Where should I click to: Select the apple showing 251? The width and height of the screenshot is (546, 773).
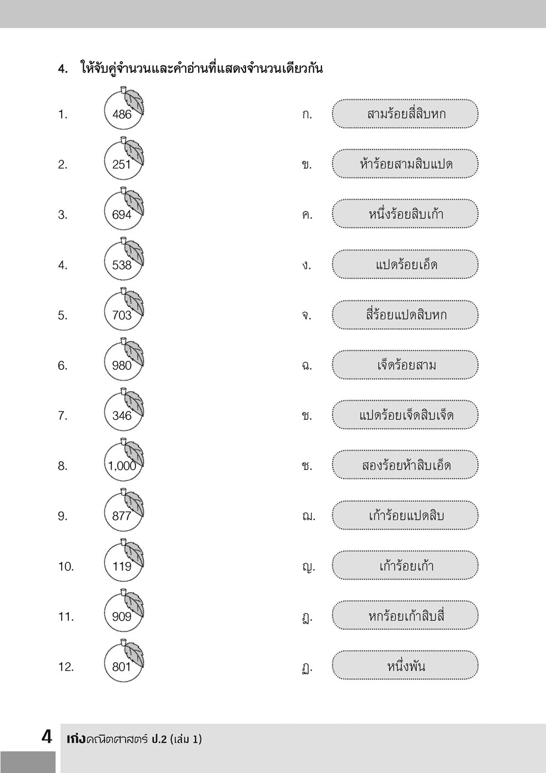pos(123,163)
